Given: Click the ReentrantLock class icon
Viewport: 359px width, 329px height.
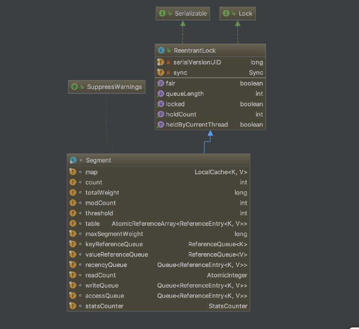Looking at the screenshot, I should pos(161,50).
